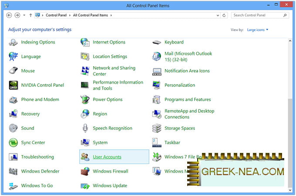
Task: Open the Programs and Features link
Action: [188, 100]
